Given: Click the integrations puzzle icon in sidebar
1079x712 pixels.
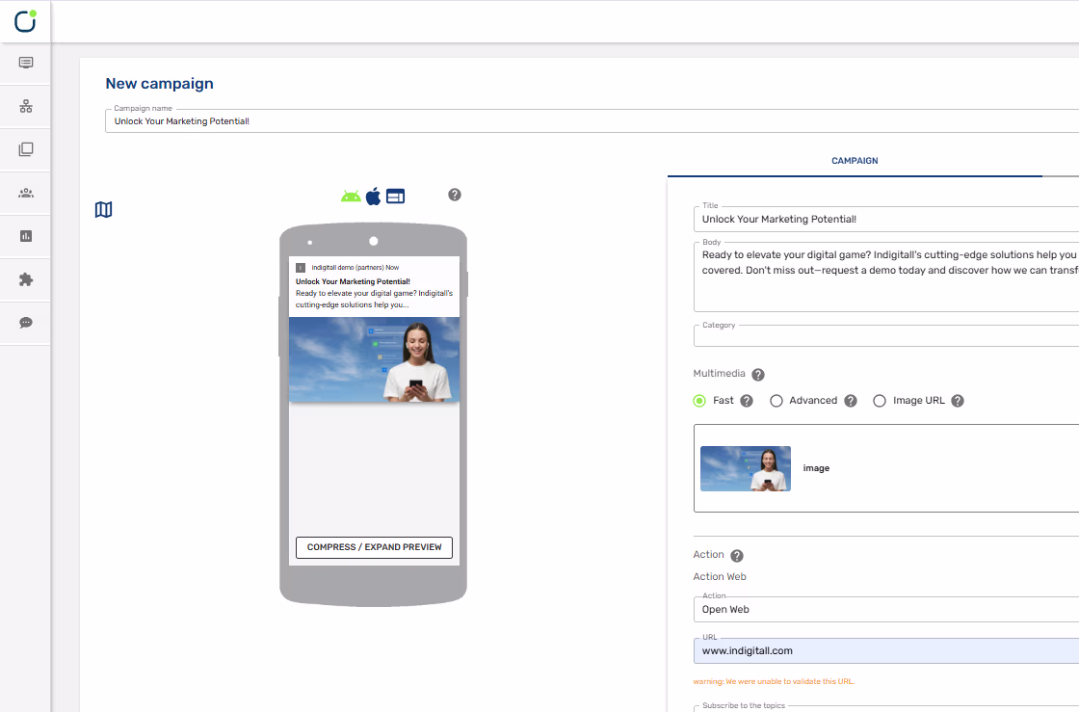Looking at the screenshot, I should click(x=25, y=279).
